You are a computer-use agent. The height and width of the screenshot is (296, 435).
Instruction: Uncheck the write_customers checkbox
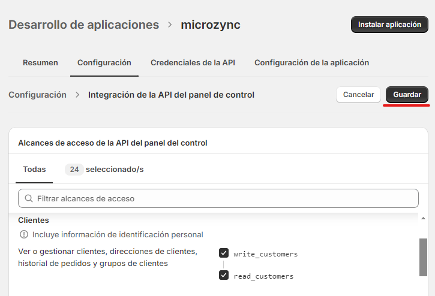point(224,253)
